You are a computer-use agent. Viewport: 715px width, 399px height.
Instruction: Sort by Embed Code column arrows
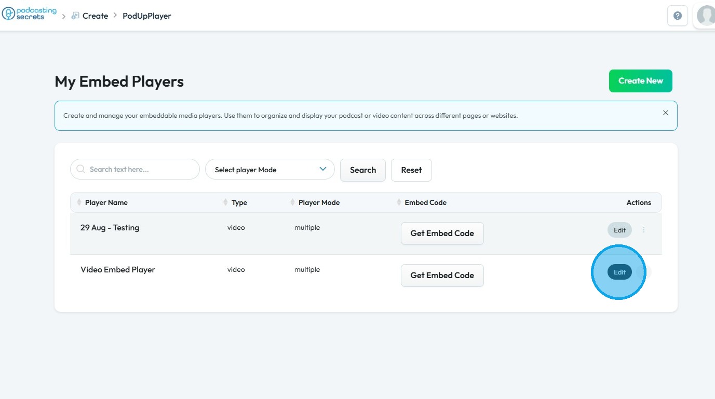pyautogui.click(x=399, y=202)
